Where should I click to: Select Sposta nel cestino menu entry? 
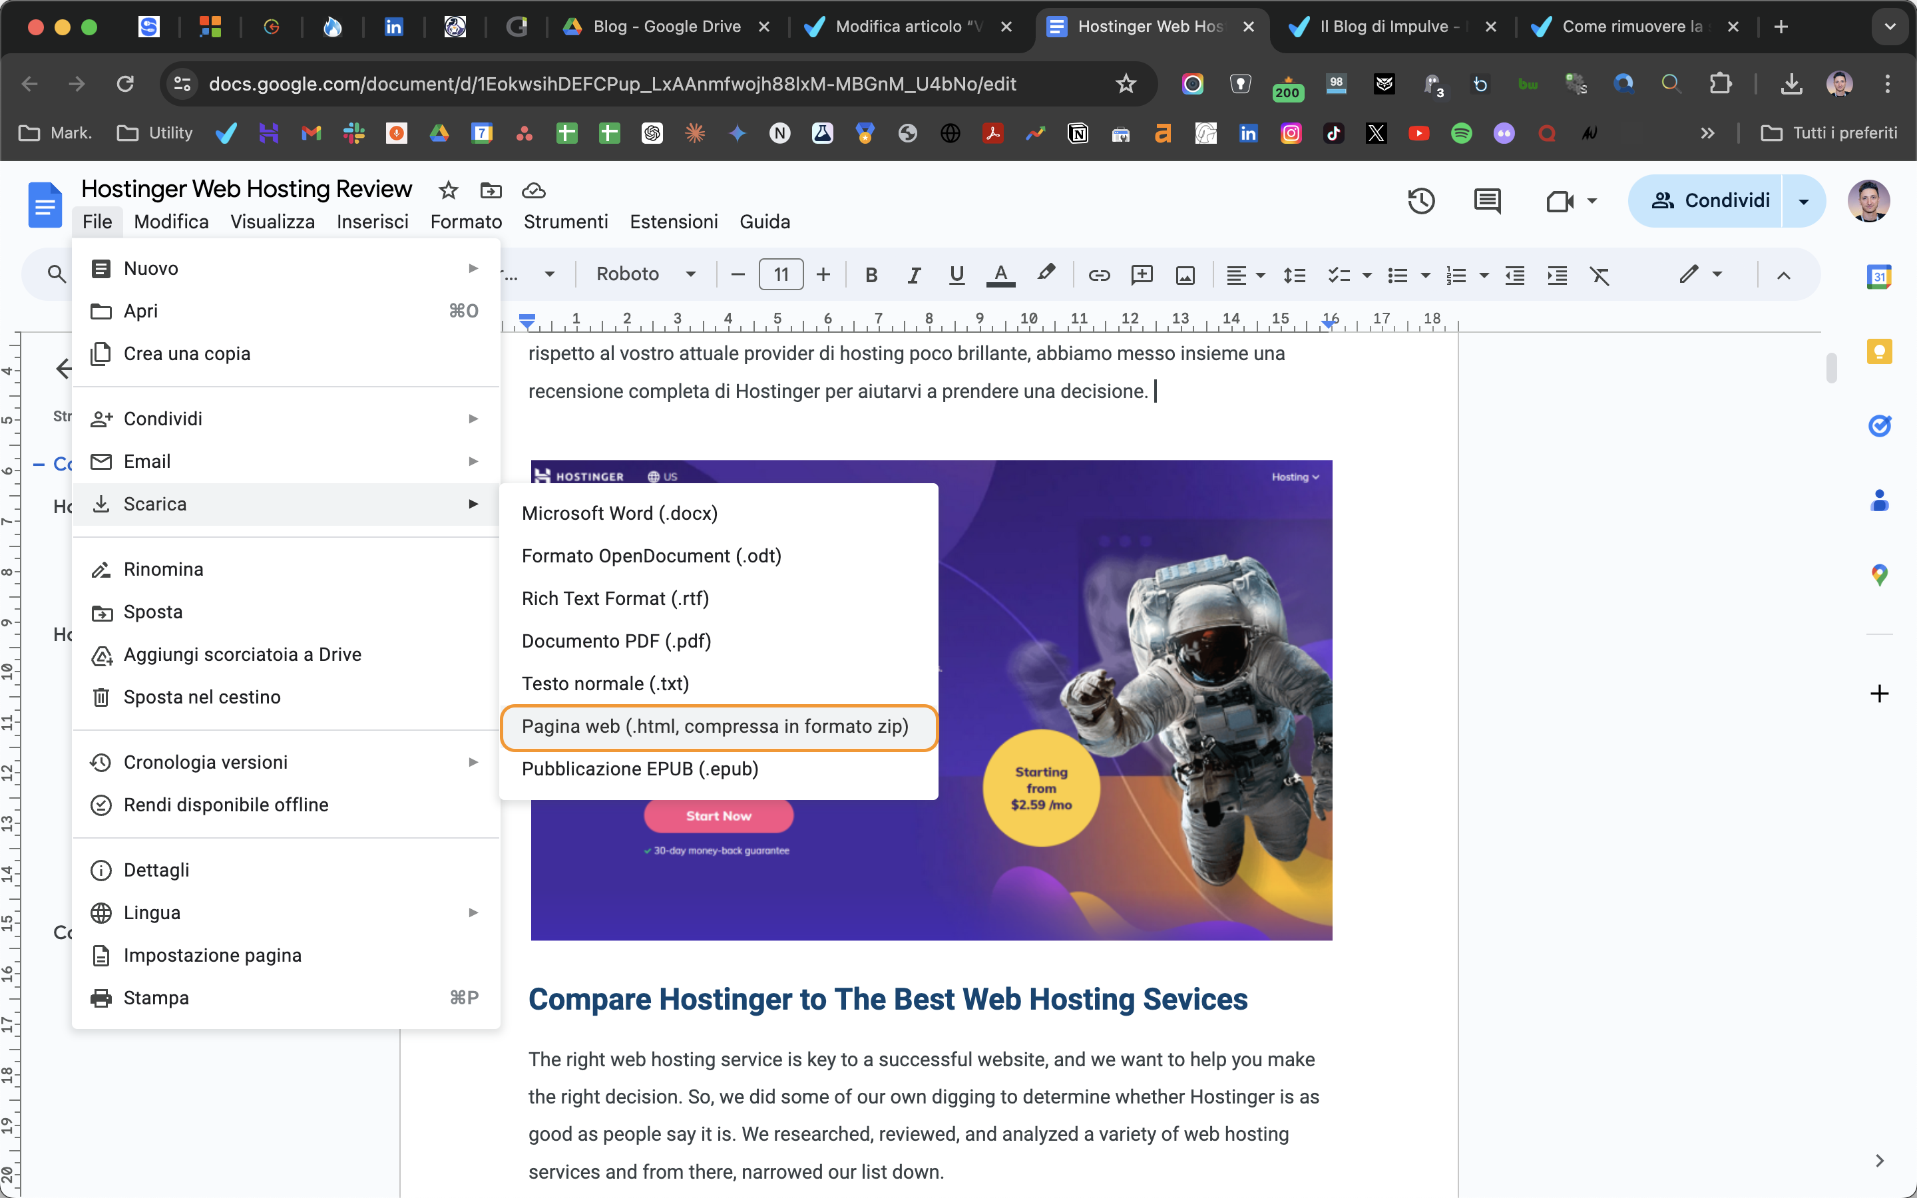(285, 698)
